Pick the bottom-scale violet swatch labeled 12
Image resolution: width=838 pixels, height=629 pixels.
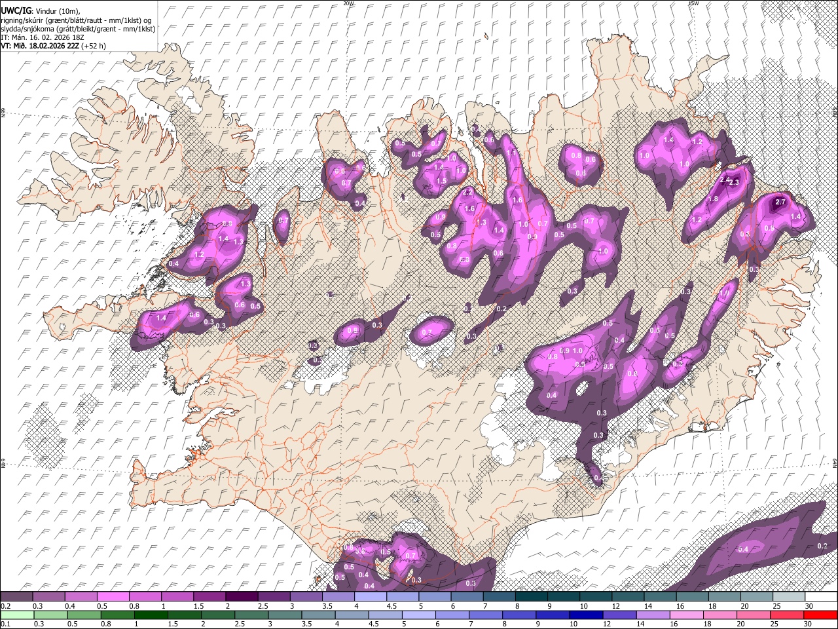[620, 615]
